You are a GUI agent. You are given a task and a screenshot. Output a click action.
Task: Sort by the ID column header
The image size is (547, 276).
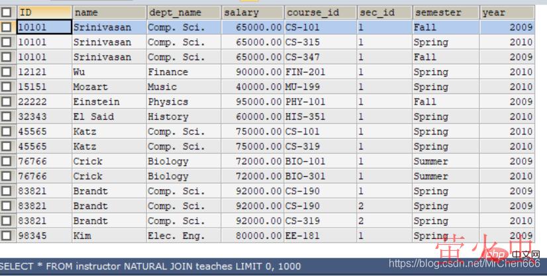coord(44,12)
